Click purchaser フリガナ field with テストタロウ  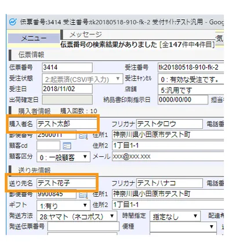pyautogui.click(x=169, y=124)
